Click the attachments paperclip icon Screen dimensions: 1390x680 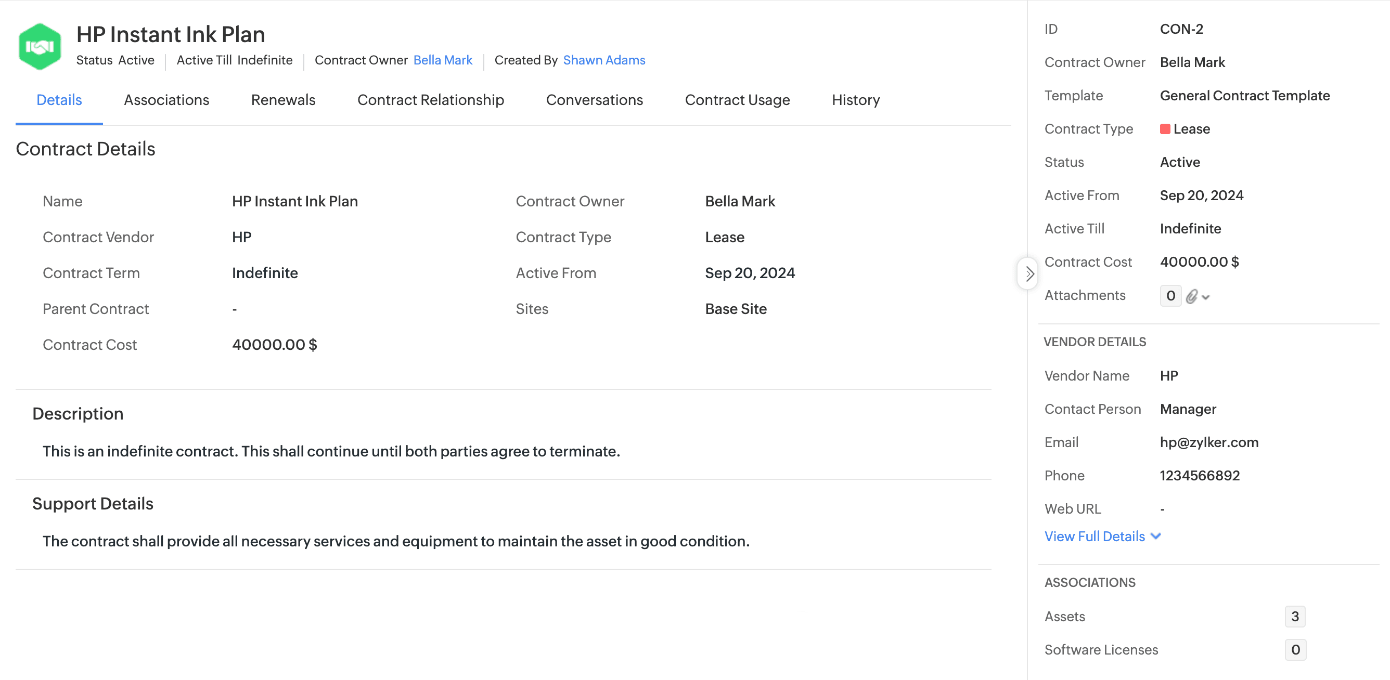click(1191, 296)
